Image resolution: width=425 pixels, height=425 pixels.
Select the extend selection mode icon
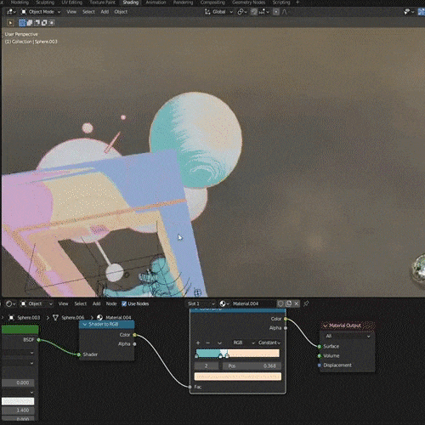30,23
